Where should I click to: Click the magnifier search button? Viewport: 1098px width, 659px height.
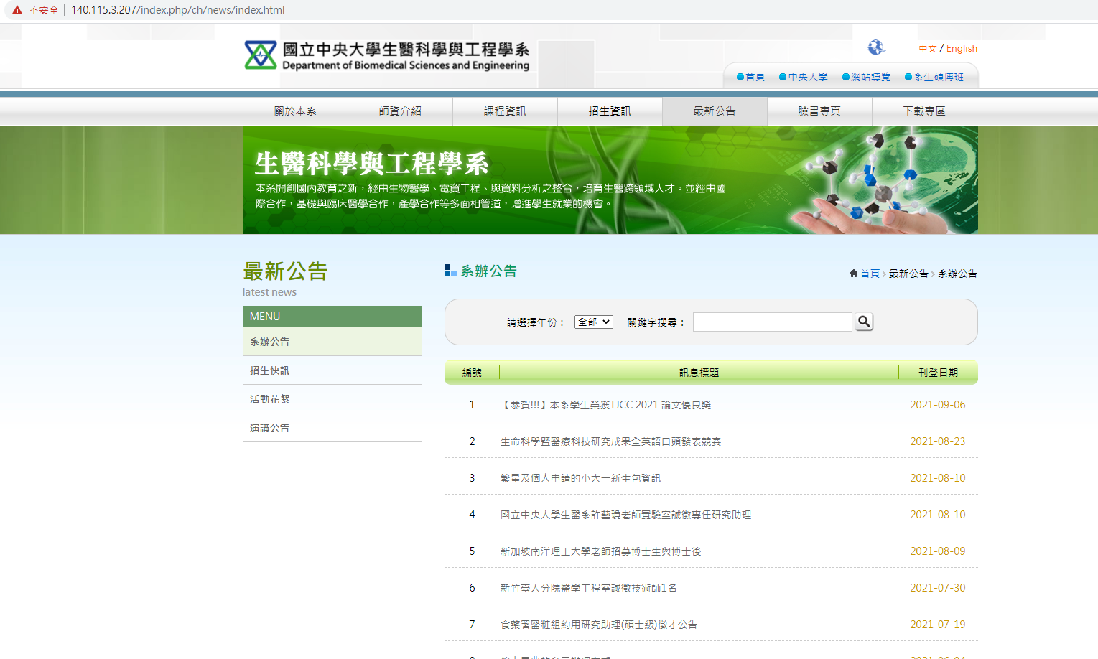click(x=864, y=322)
